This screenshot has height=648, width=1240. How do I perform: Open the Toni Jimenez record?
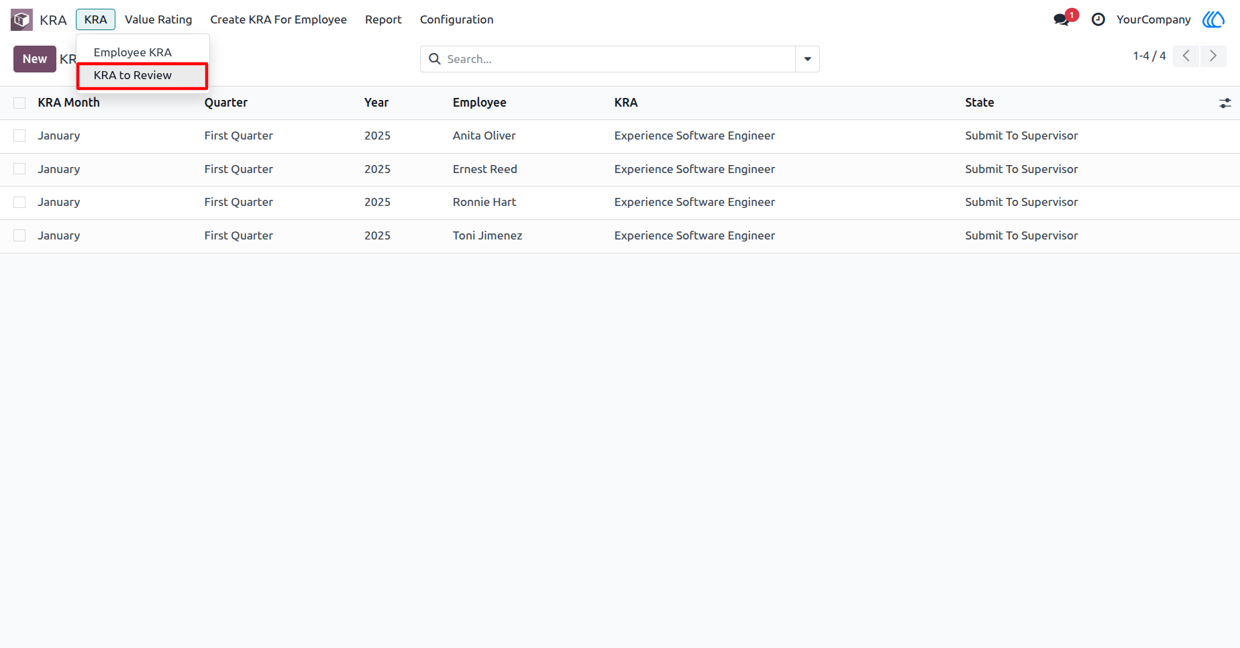[x=488, y=235]
